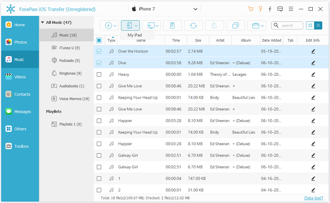Viewport: 330px width, 203px height.
Task: Click the register key icon
Action: coord(260,9)
